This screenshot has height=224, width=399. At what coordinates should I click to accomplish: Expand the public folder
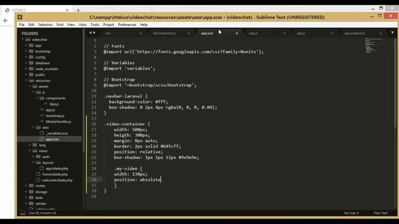(26, 75)
